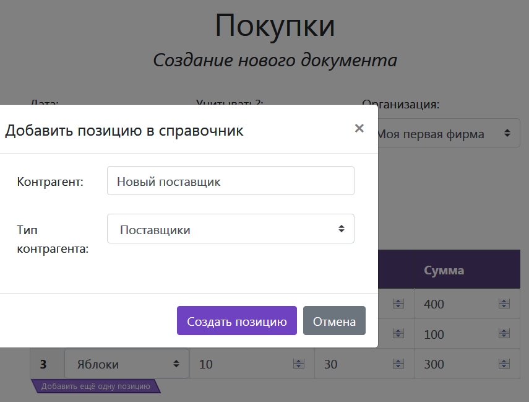
Task: Click the quantity field showing 10
Action: tap(241, 364)
